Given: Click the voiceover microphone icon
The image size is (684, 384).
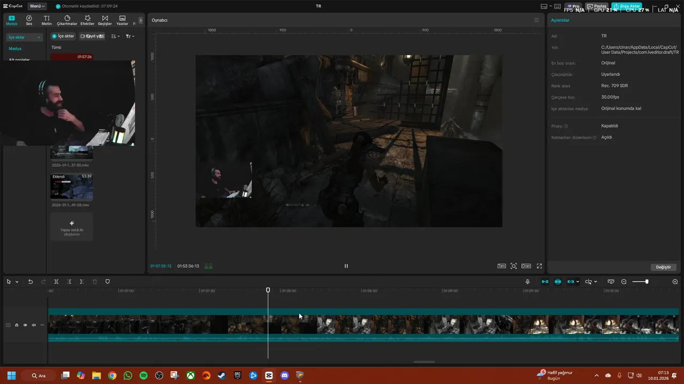Looking at the screenshot, I should pos(527,282).
